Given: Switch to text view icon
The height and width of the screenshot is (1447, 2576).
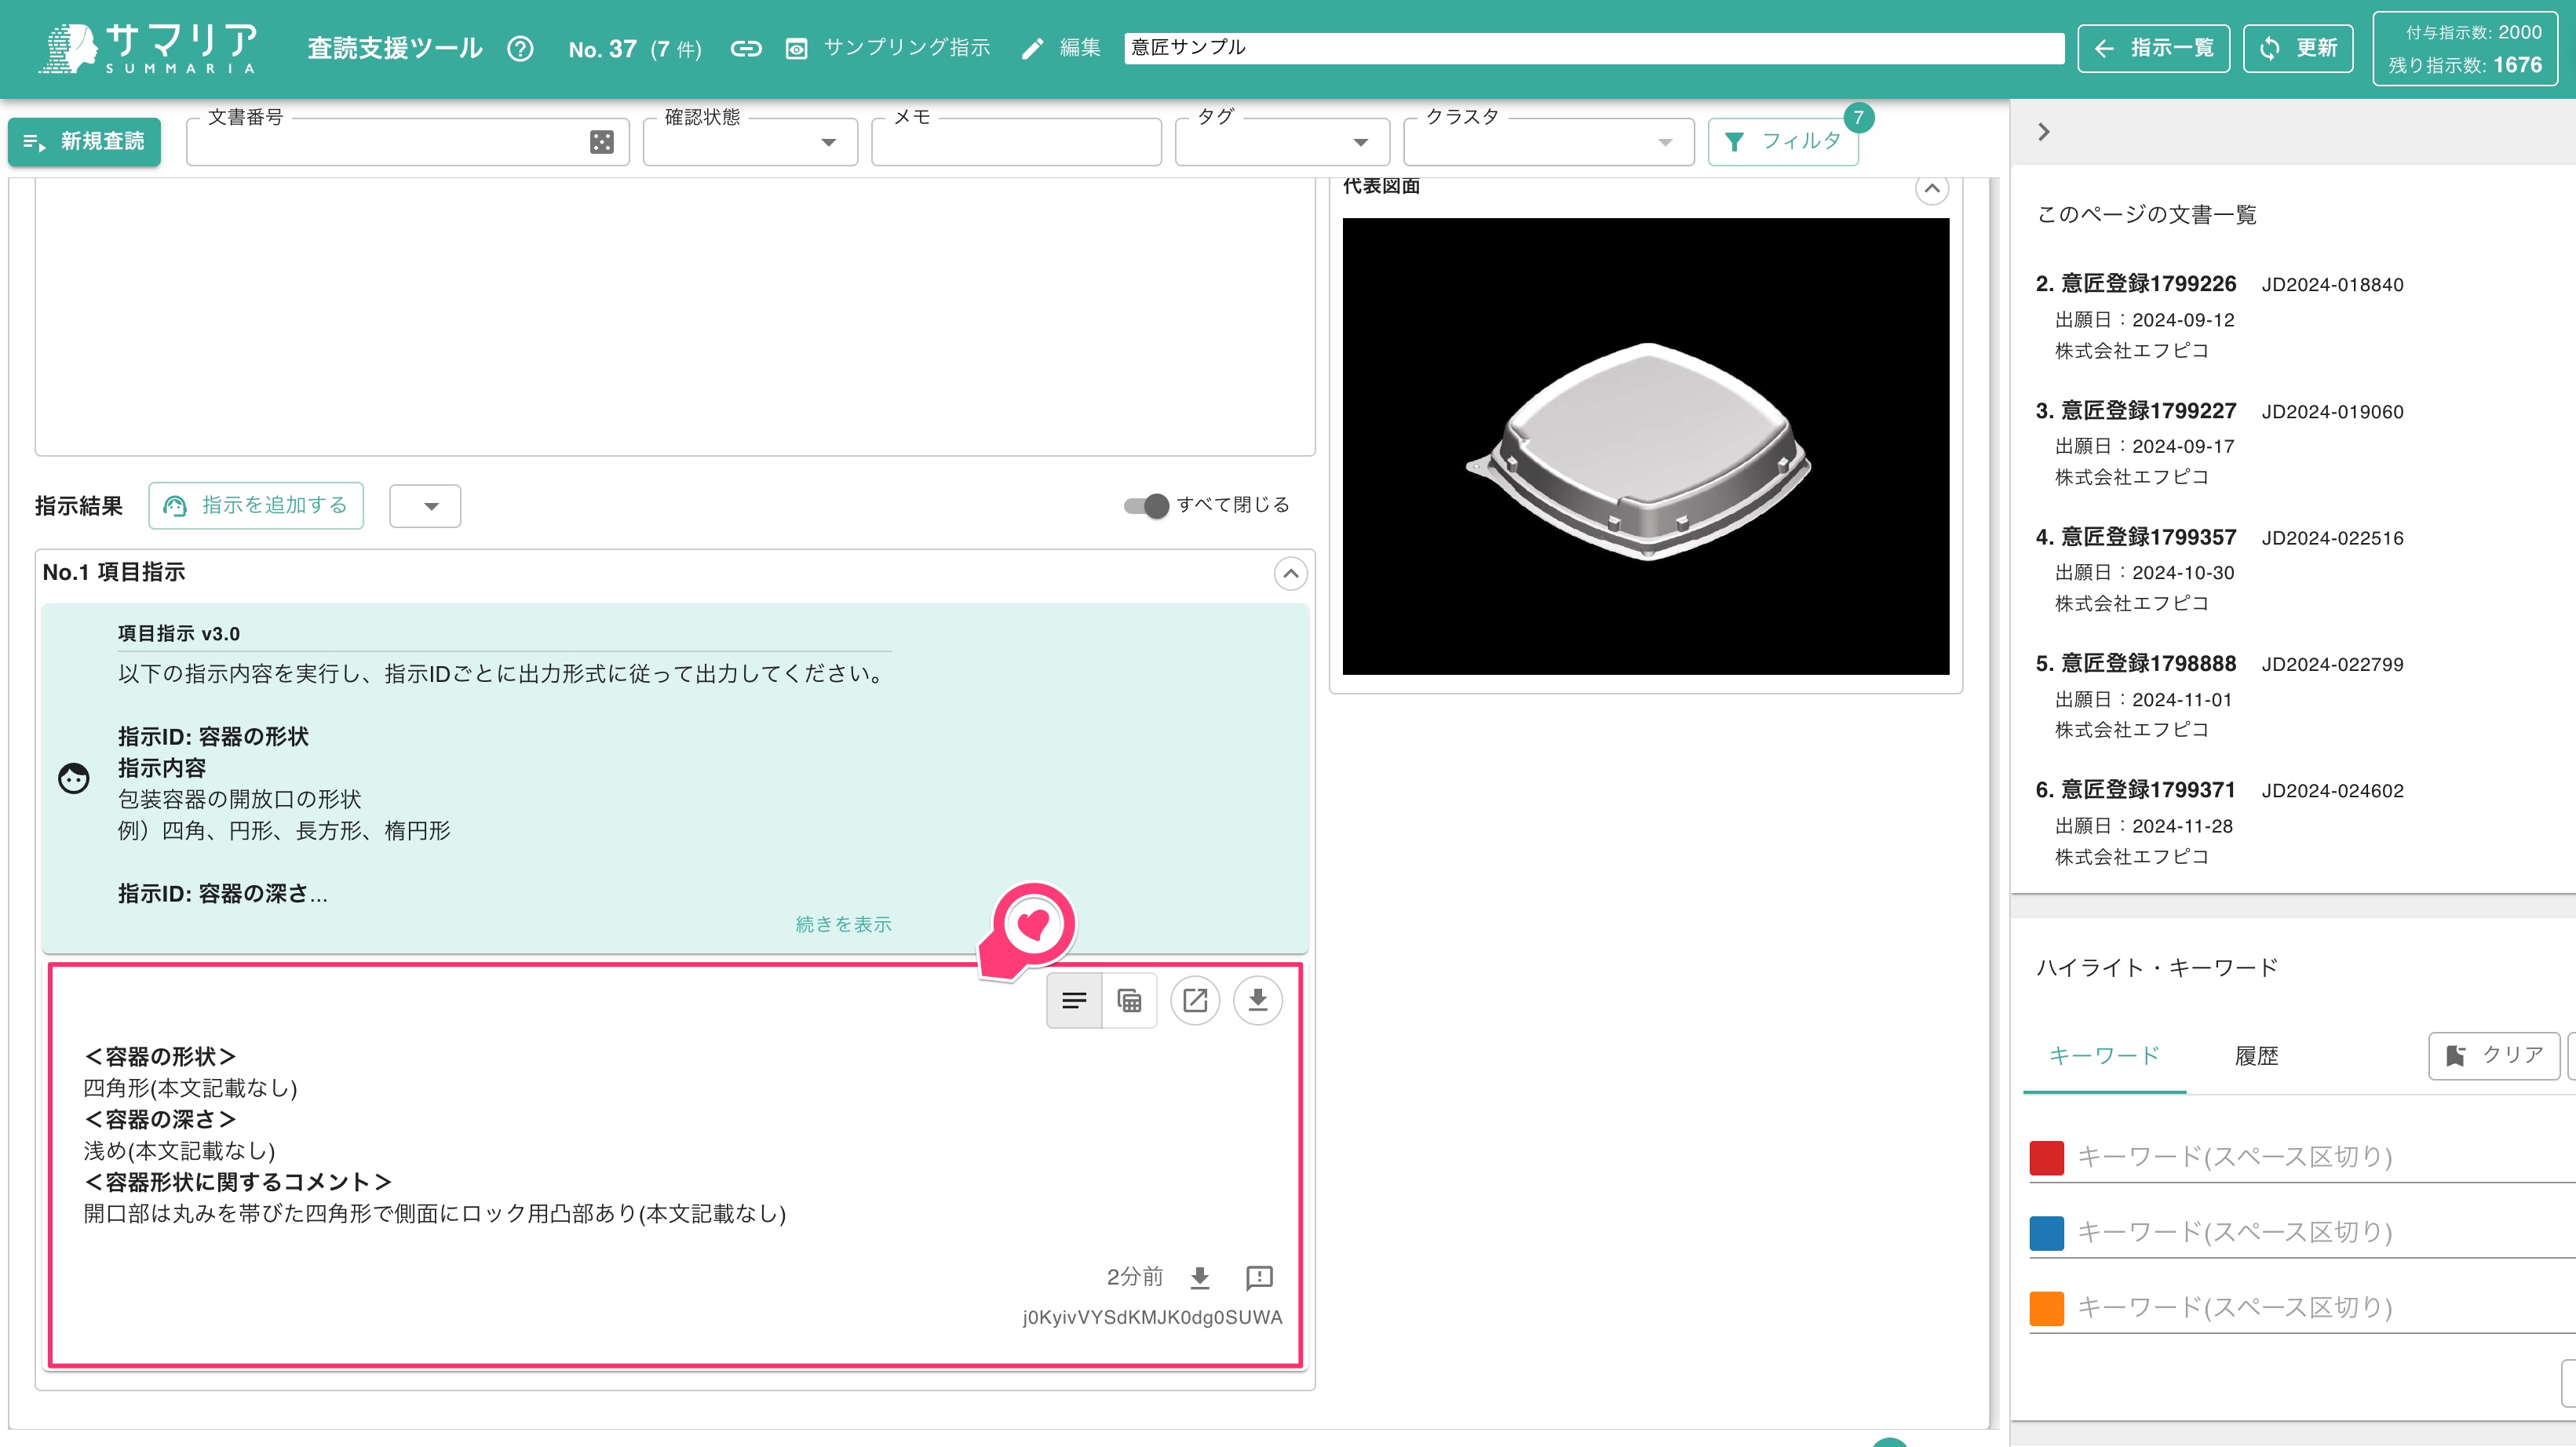Looking at the screenshot, I should tap(1074, 1000).
